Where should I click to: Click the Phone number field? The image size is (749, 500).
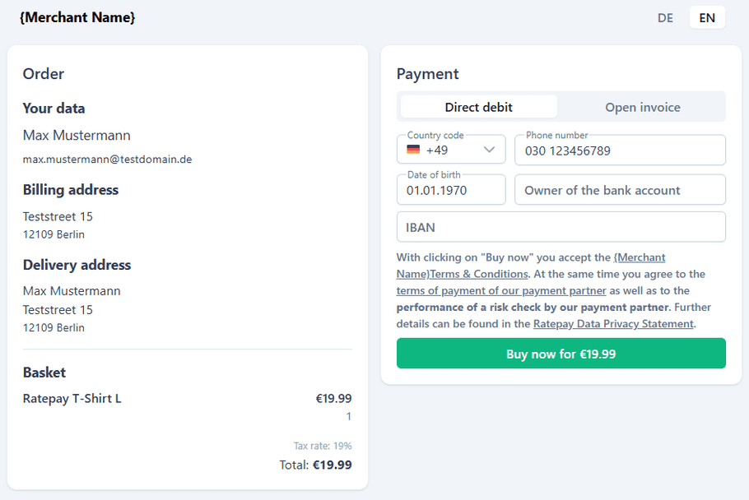point(620,150)
